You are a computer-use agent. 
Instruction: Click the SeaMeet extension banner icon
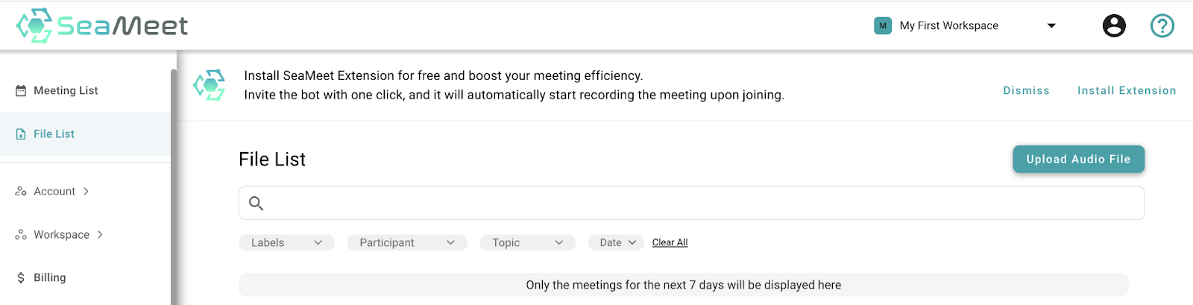point(210,85)
